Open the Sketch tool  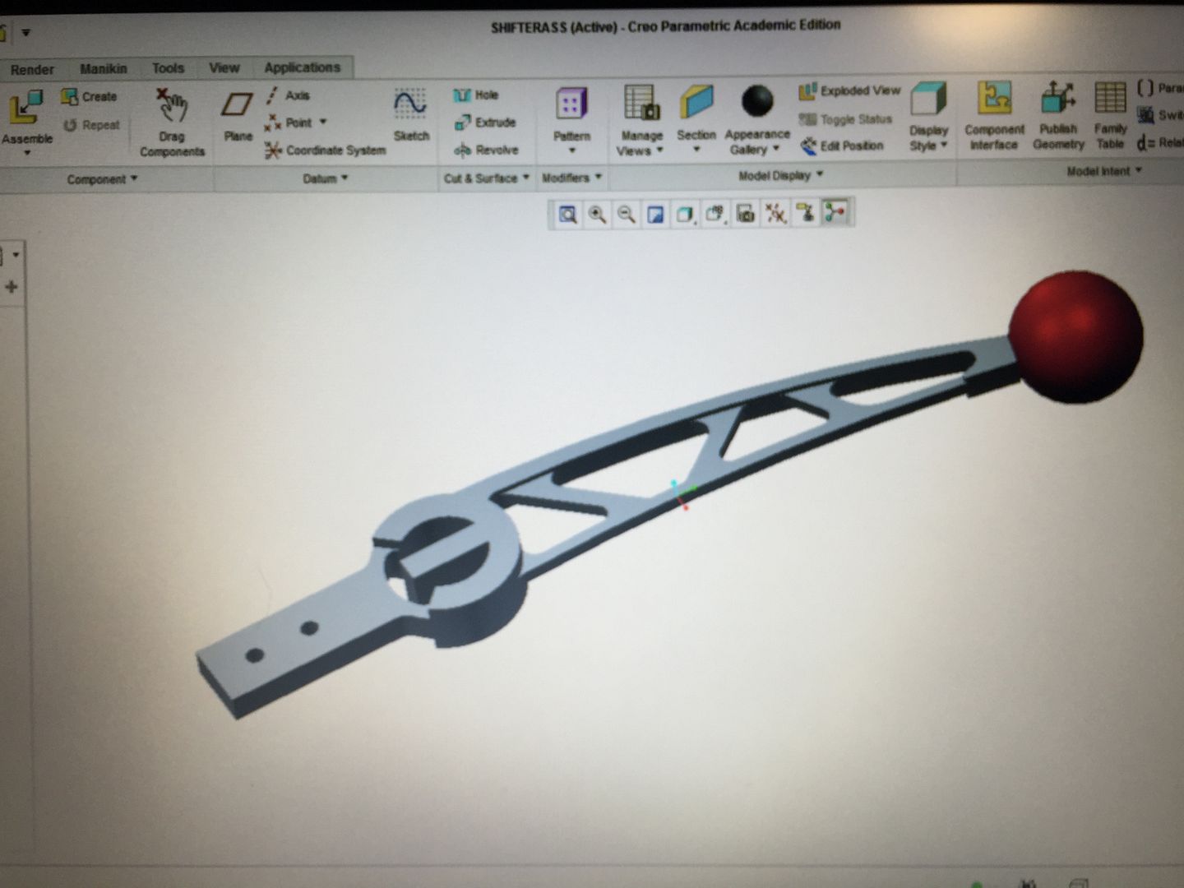pyautogui.click(x=410, y=115)
